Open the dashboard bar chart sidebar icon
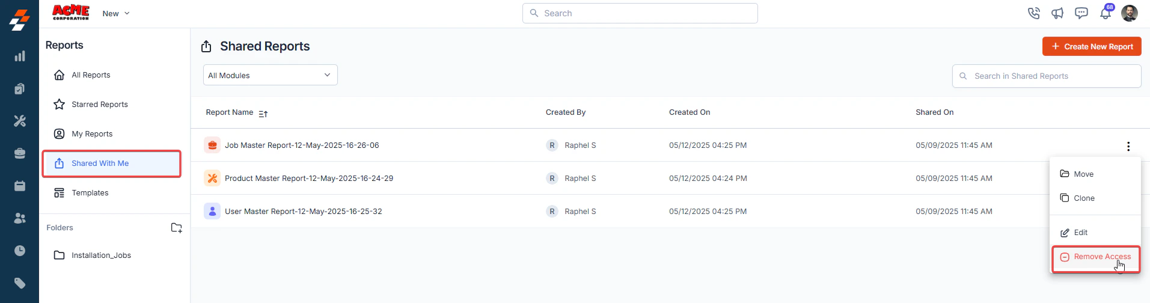The width and height of the screenshot is (1150, 303). pos(20,56)
